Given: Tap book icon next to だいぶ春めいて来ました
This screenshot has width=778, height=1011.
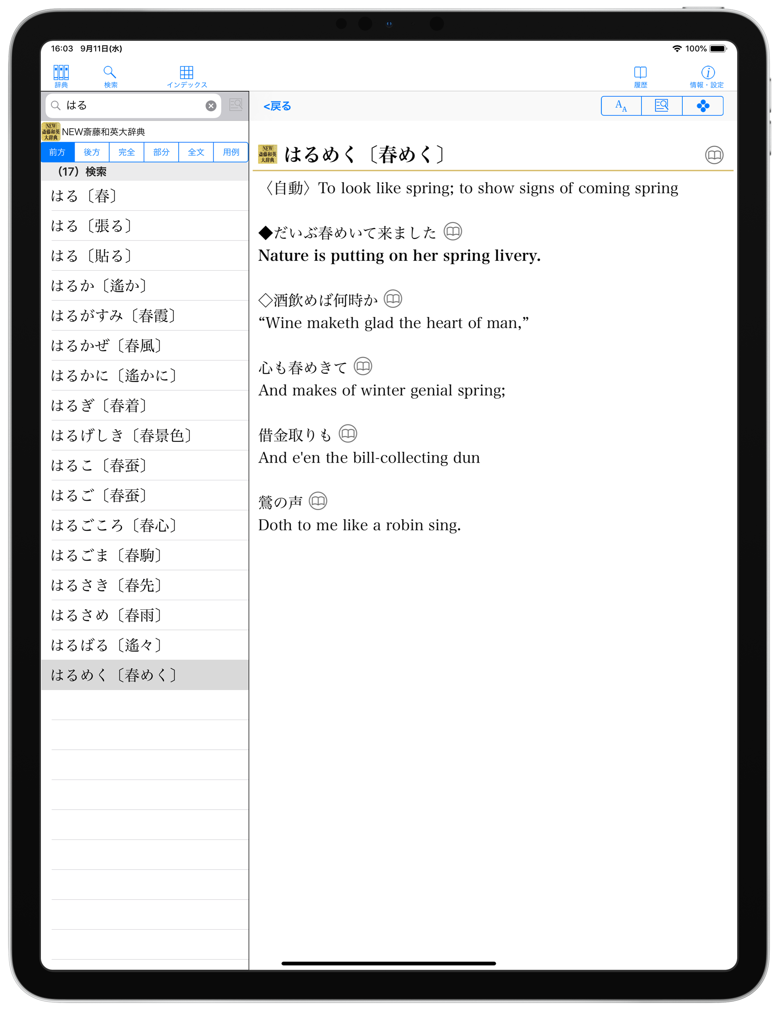Looking at the screenshot, I should 452,231.
